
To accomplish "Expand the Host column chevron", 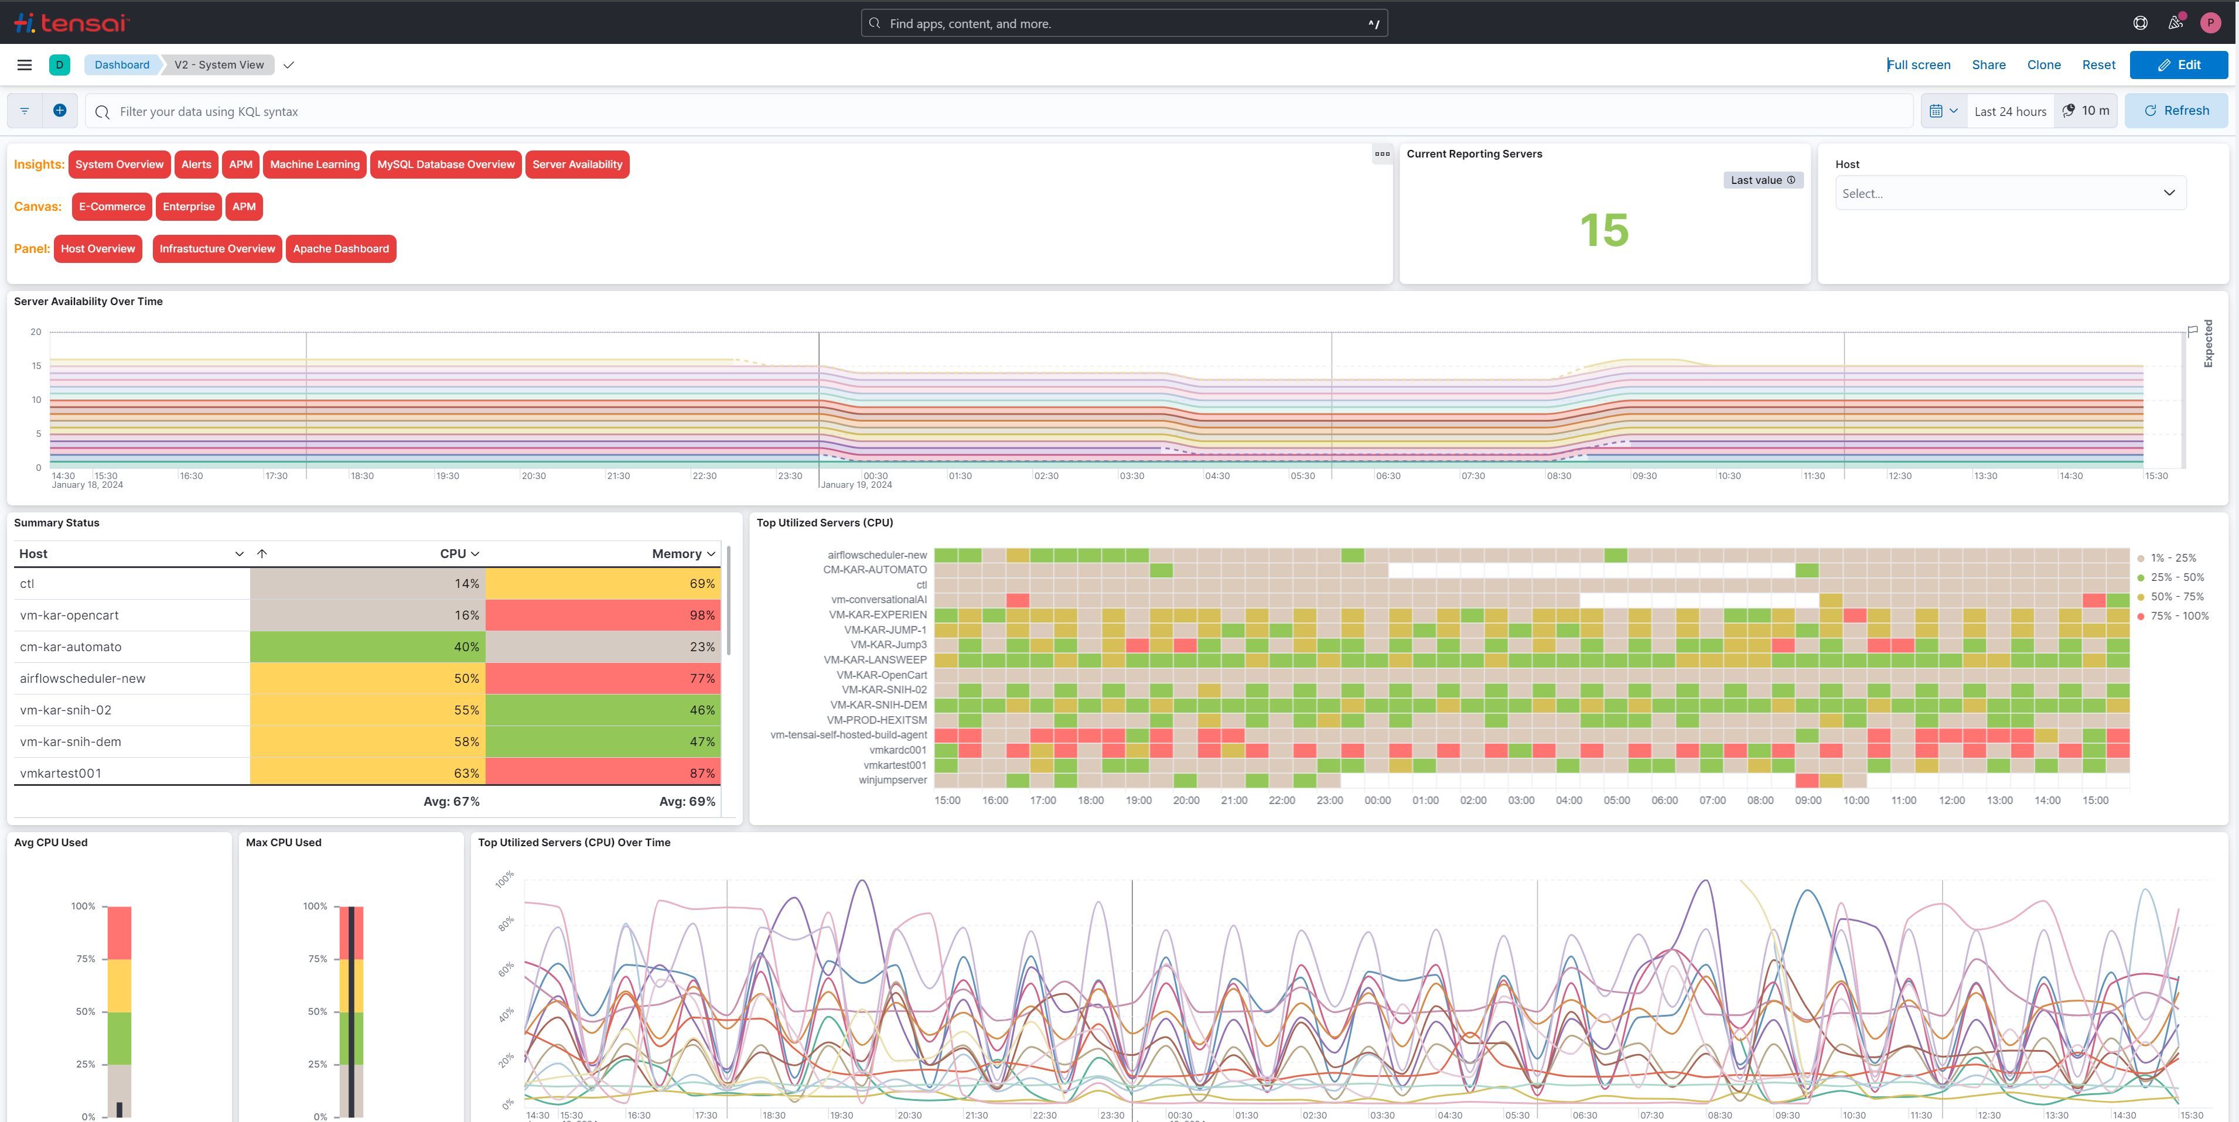I will tap(239, 553).
